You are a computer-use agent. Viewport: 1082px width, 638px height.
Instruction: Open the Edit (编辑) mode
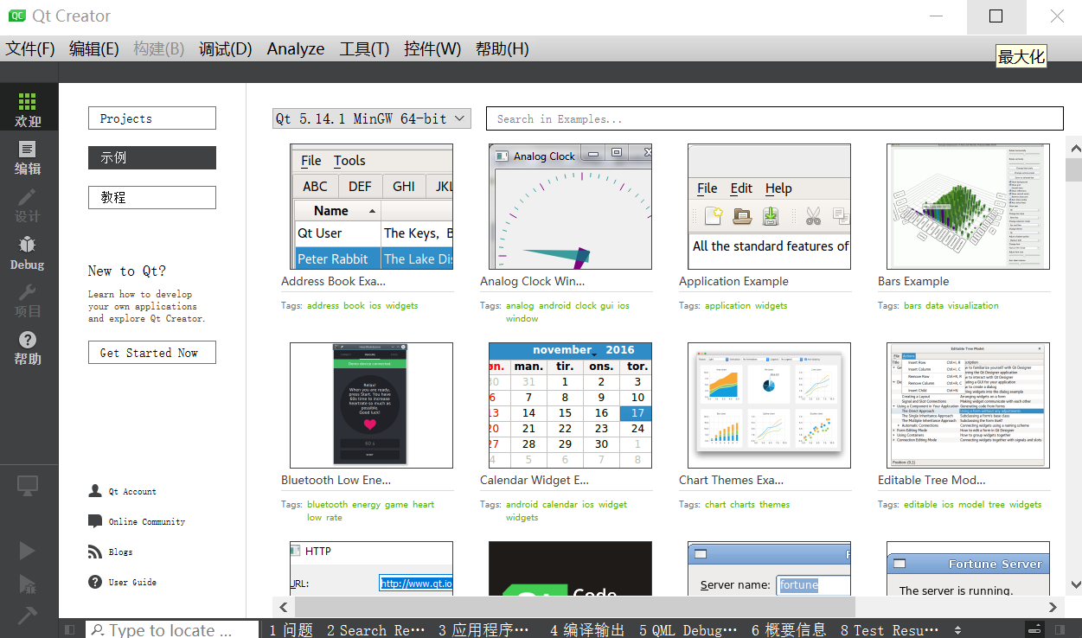[x=28, y=156]
